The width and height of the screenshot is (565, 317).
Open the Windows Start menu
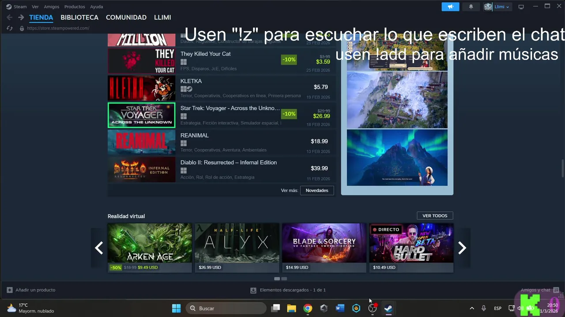176,308
